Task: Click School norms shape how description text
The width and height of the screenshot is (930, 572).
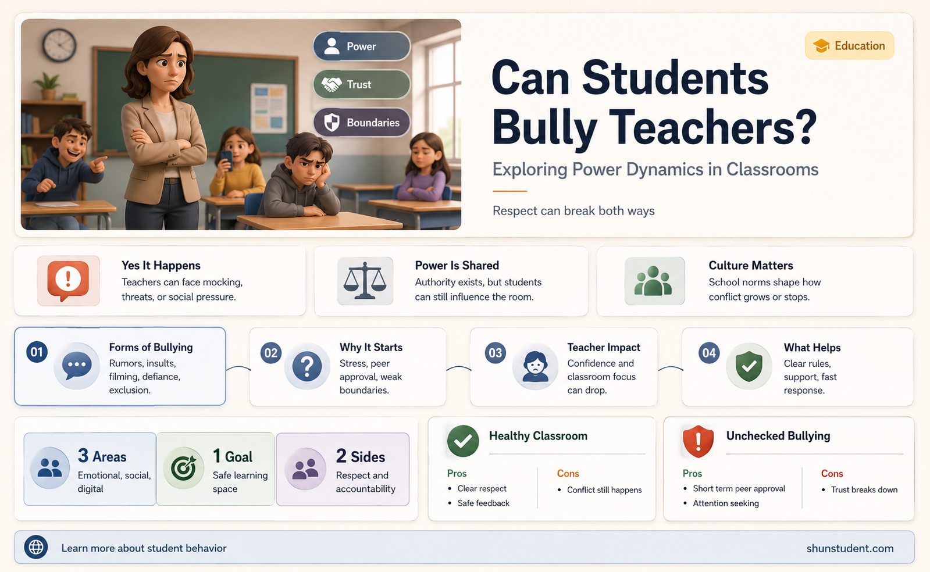Action: (765, 289)
